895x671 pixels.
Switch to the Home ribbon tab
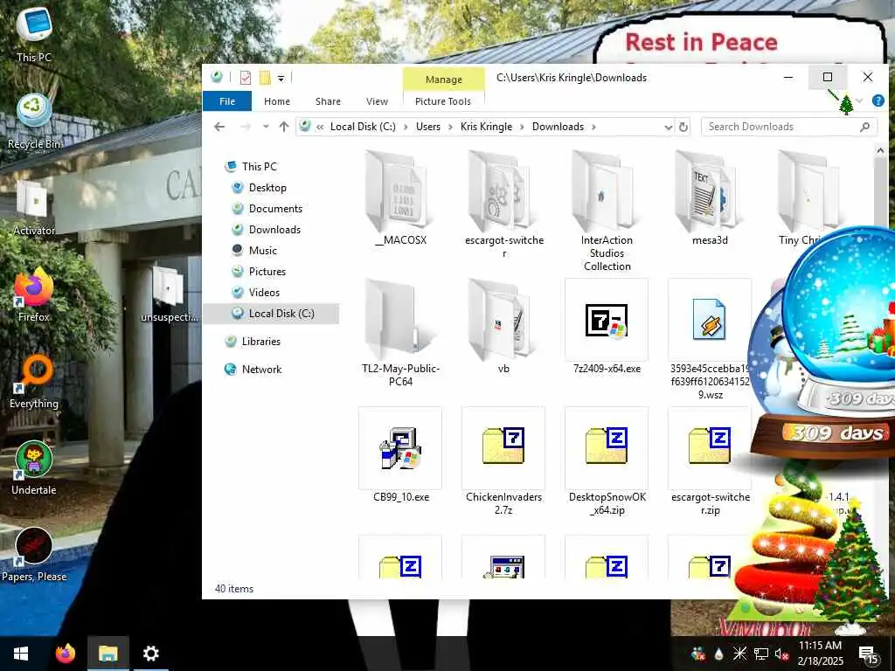click(277, 101)
